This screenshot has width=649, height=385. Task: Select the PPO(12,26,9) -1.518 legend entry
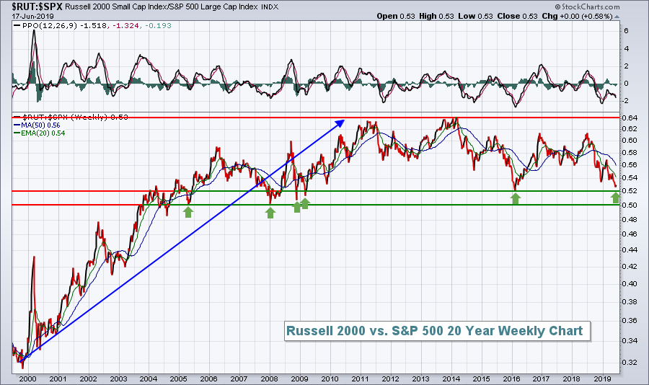(60, 26)
